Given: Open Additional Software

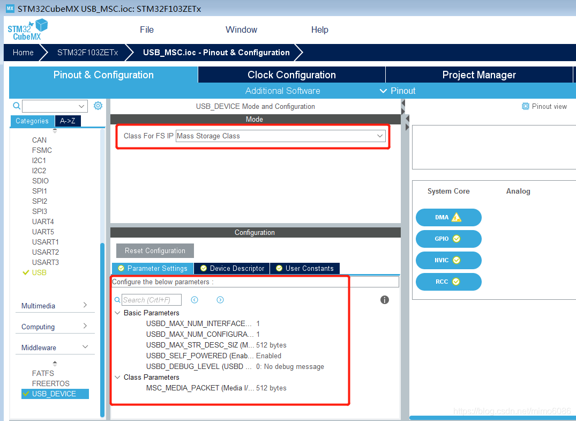Looking at the screenshot, I should pos(282,91).
